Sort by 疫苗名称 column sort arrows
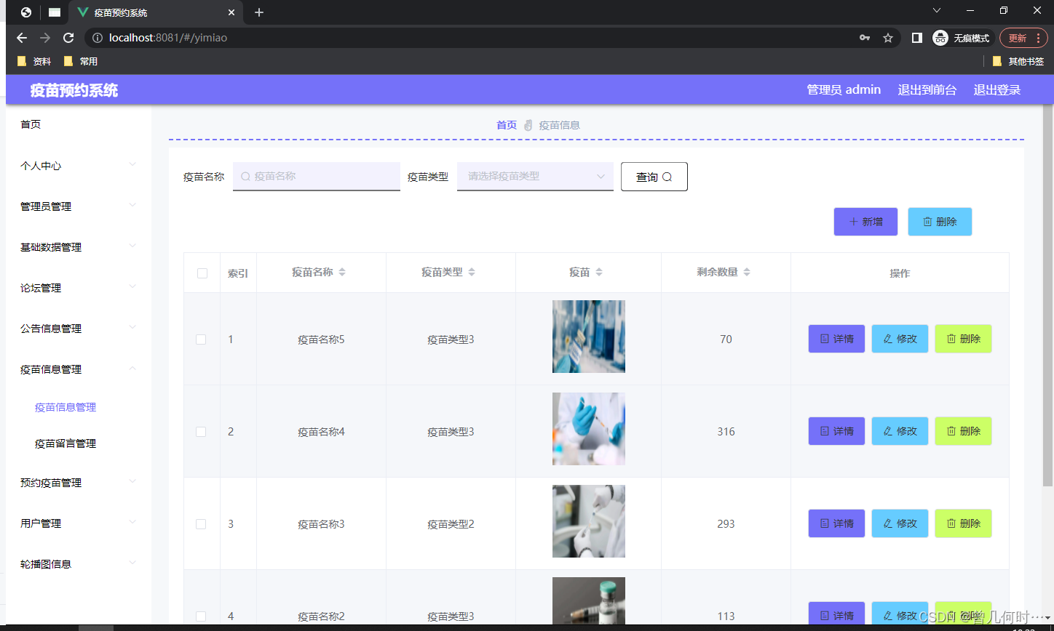The height and width of the screenshot is (631, 1054). (342, 272)
